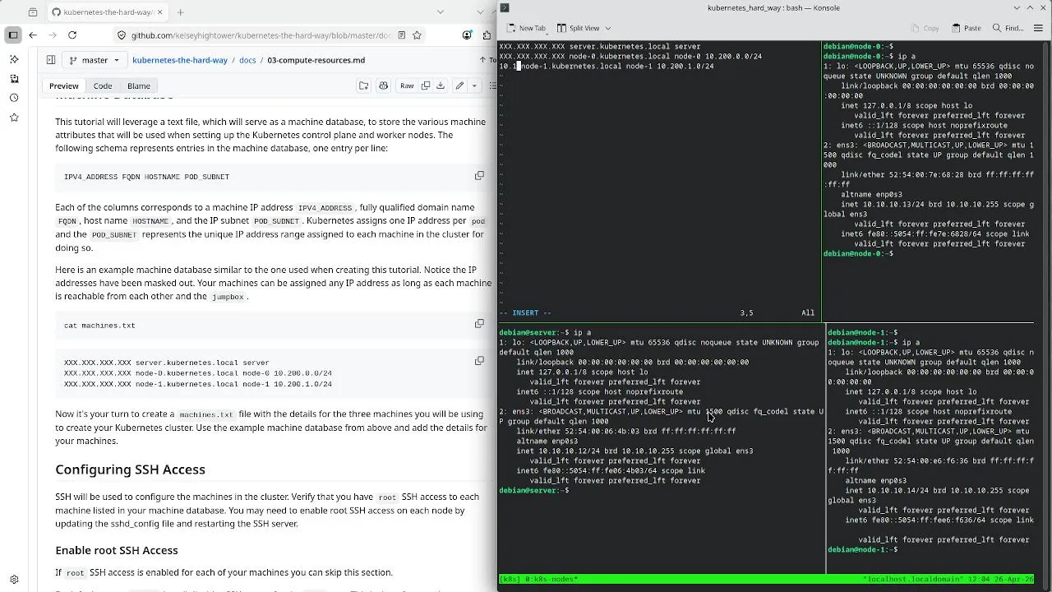Click the node-0.kubernetes.local line in vim
Image resolution: width=1052 pixels, height=592 pixels.
[x=630, y=57]
